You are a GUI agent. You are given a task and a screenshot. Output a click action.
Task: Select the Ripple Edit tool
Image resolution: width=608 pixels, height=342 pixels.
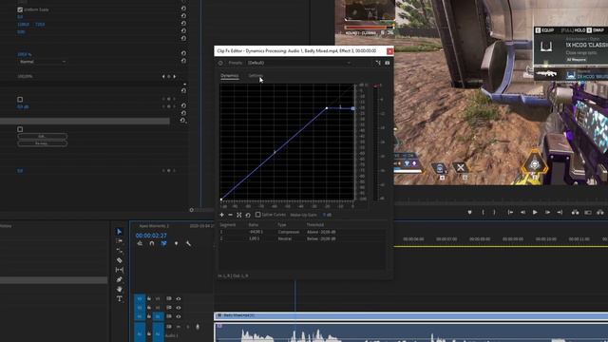click(x=120, y=251)
